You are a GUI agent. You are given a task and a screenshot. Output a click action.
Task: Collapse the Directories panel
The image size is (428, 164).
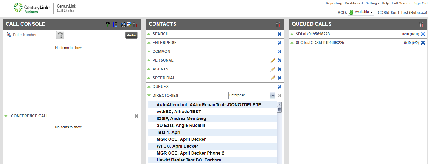(x=149, y=96)
